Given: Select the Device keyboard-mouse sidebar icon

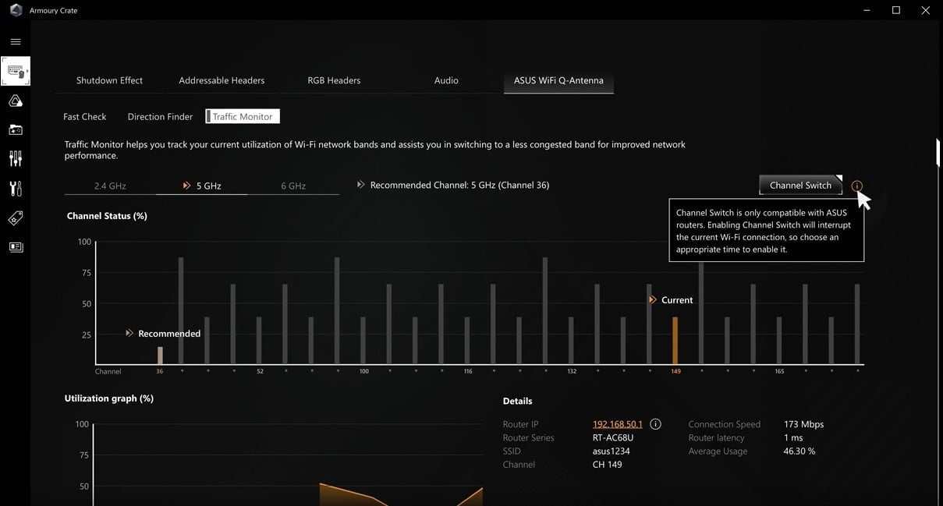Looking at the screenshot, I should tap(16, 71).
